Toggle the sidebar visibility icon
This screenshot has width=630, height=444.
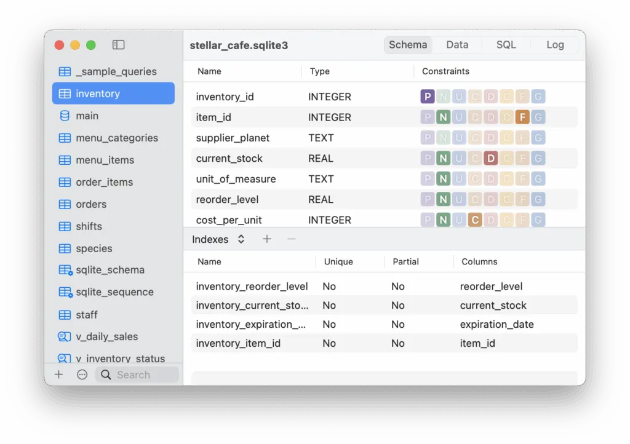click(x=119, y=45)
